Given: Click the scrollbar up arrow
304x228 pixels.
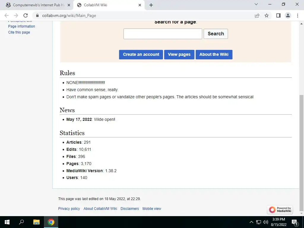Looking at the screenshot, I should coord(302,24).
